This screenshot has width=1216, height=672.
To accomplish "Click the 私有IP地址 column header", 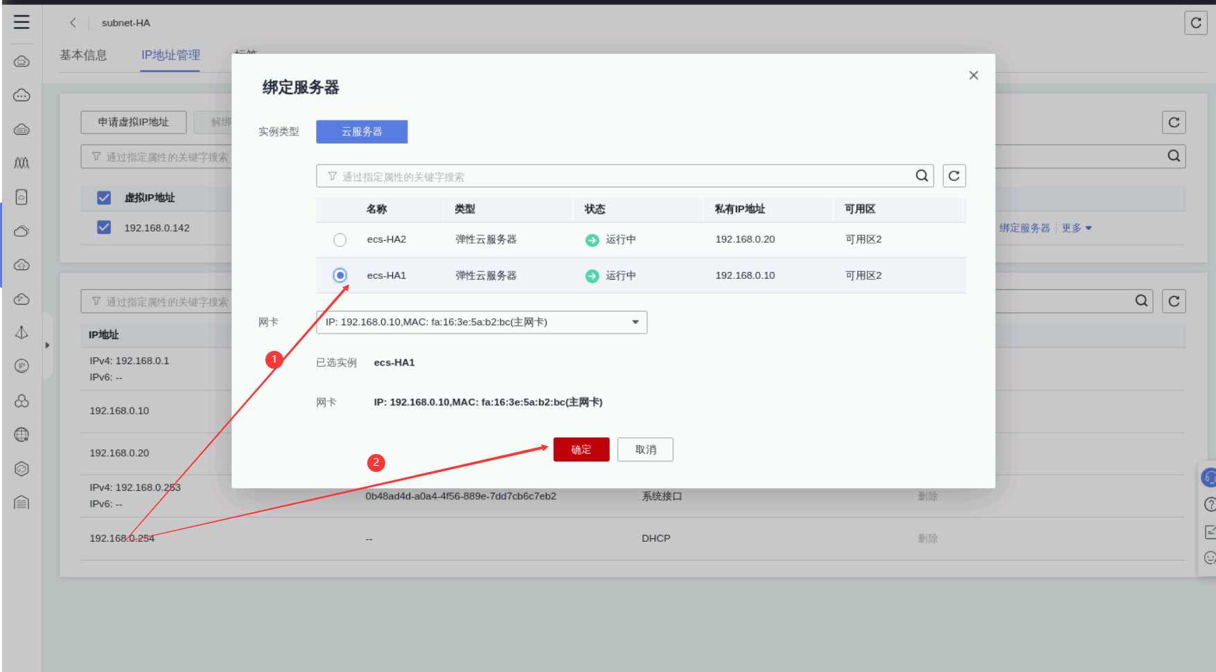I will pos(740,209).
